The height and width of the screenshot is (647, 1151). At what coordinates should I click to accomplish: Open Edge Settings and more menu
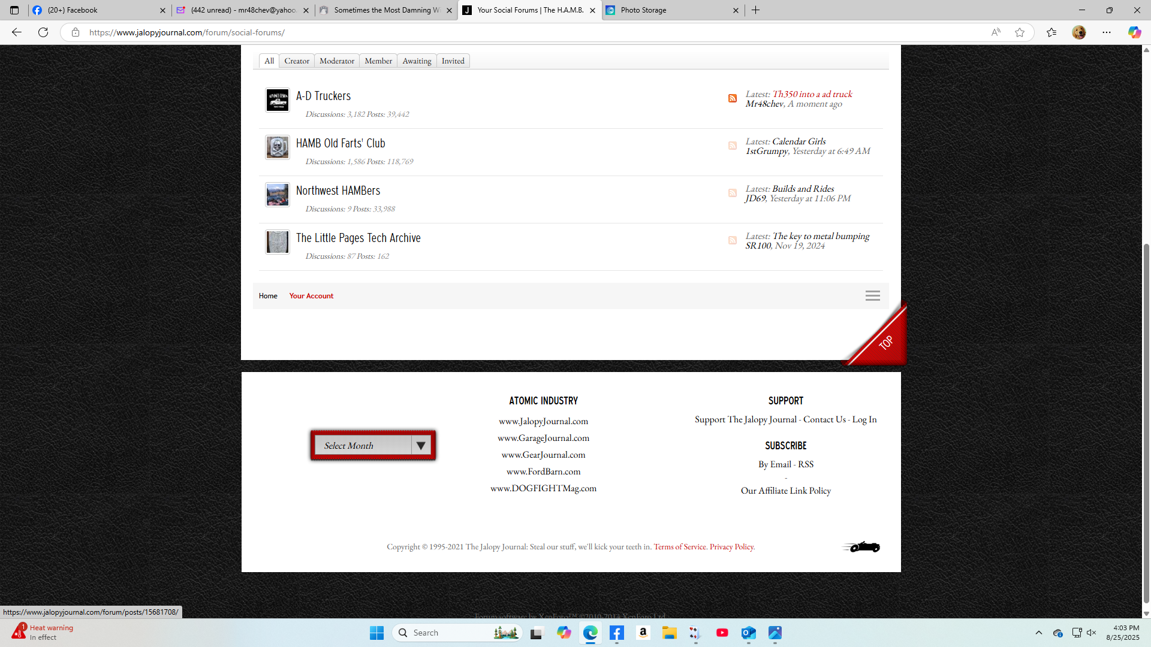[1106, 32]
